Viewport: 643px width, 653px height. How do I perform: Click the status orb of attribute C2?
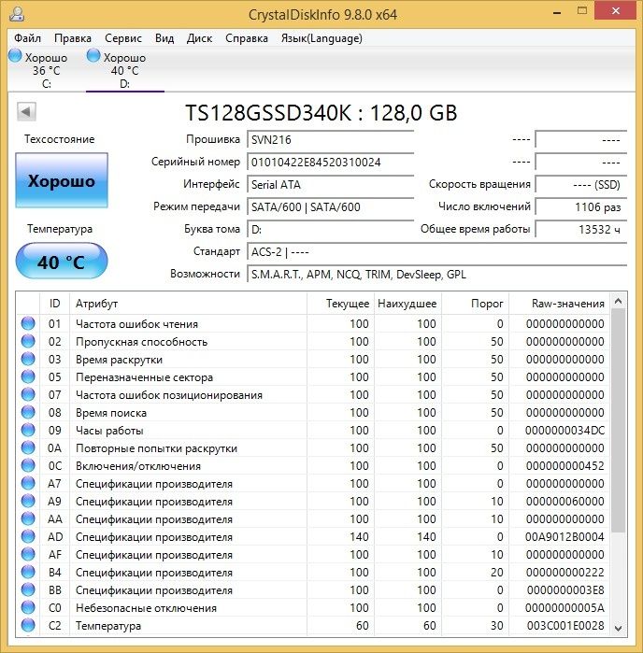28,626
